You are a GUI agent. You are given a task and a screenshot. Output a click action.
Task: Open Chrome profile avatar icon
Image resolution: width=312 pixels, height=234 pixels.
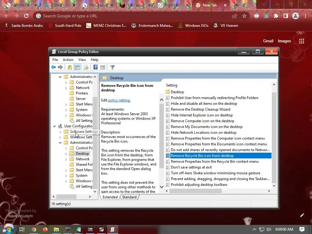pos(296,16)
